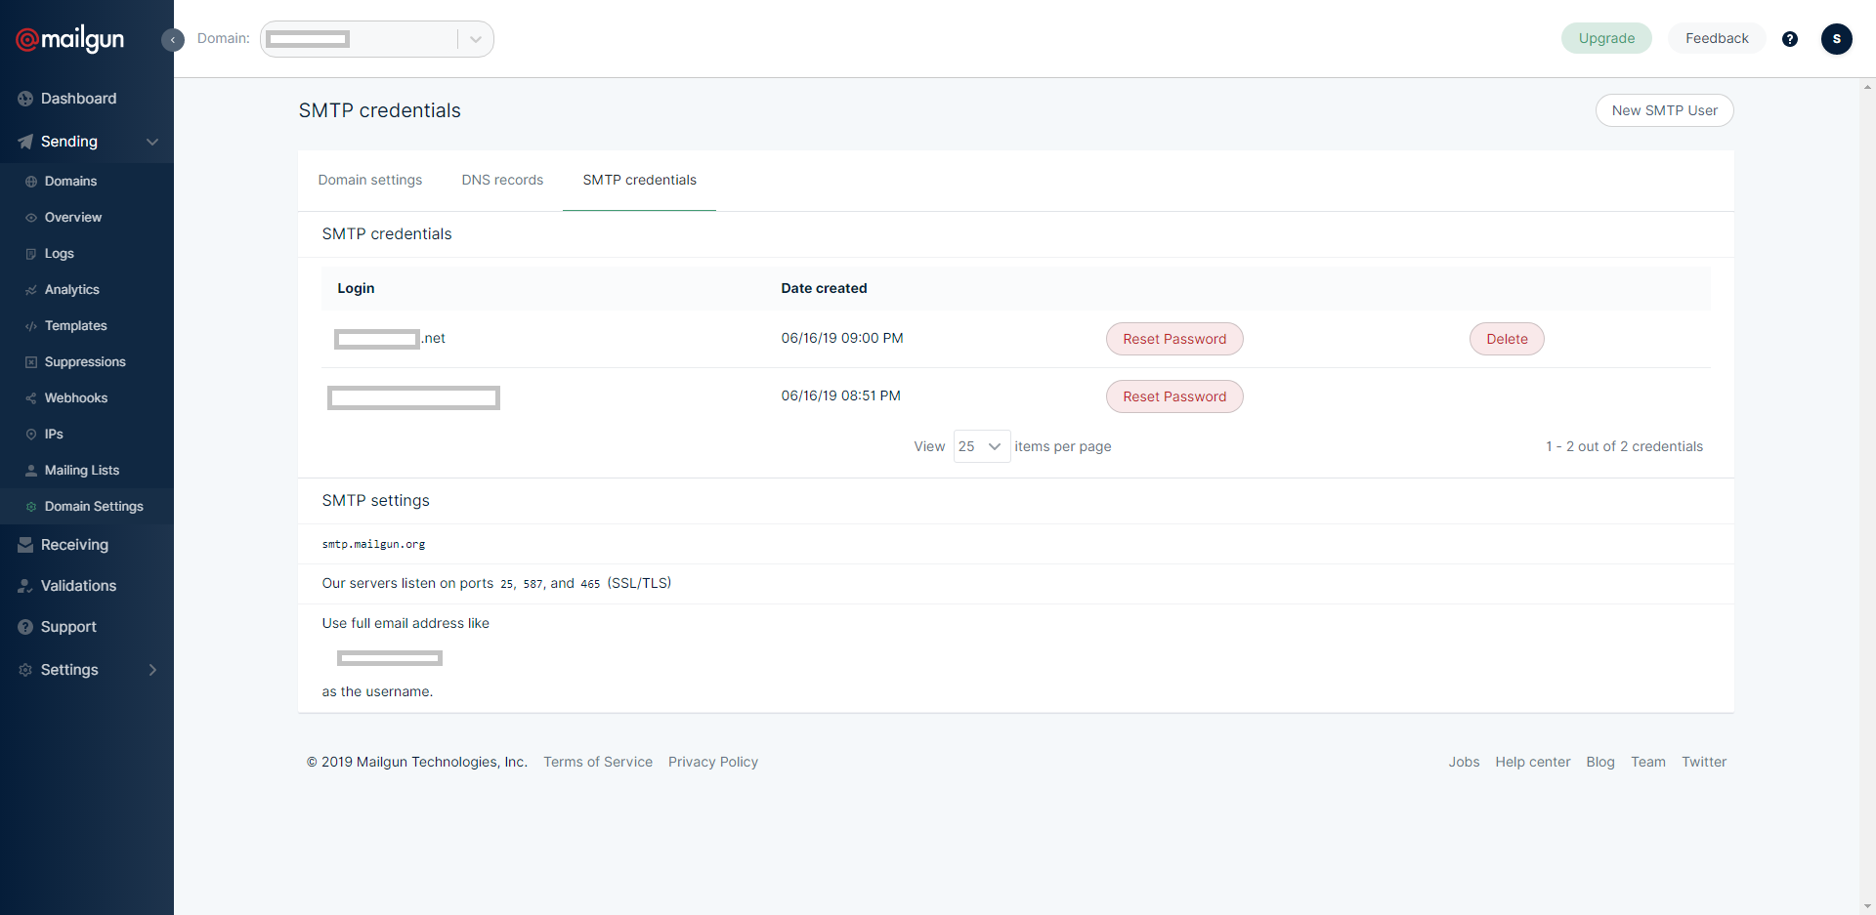This screenshot has width=1876, height=915.
Task: Switch to the DNS records tab
Action: (502, 180)
